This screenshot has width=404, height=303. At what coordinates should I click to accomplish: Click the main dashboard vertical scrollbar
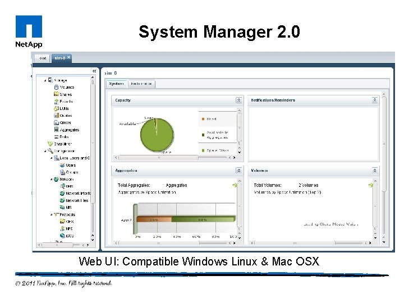[x=384, y=168]
